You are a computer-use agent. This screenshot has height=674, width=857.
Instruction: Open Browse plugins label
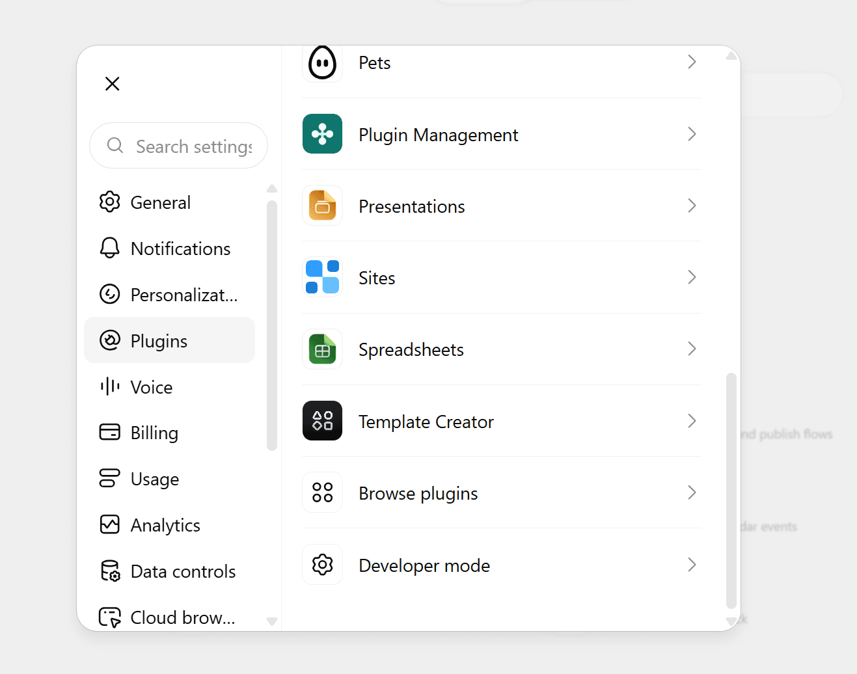(x=418, y=494)
